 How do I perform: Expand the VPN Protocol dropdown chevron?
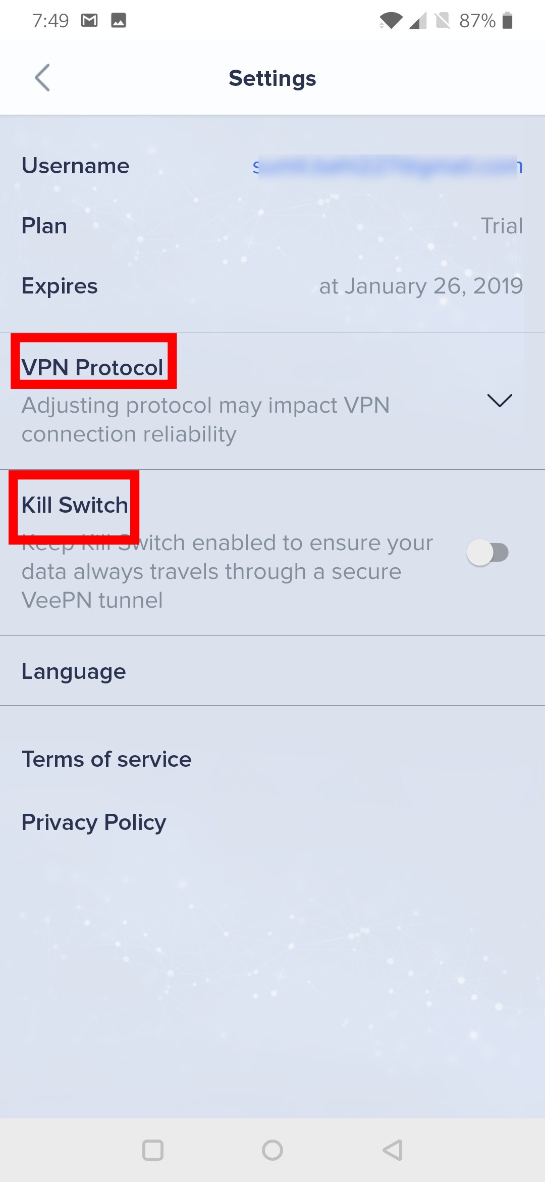point(500,401)
